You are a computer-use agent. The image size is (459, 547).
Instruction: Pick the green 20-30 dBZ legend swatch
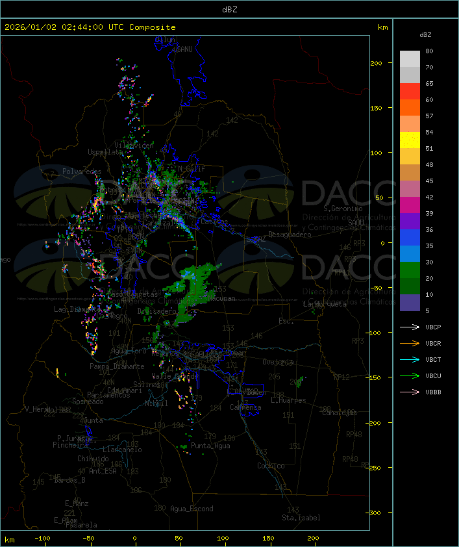tap(410, 270)
